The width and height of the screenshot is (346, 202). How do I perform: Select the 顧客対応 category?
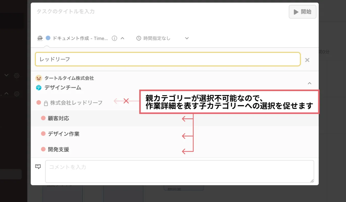58,118
